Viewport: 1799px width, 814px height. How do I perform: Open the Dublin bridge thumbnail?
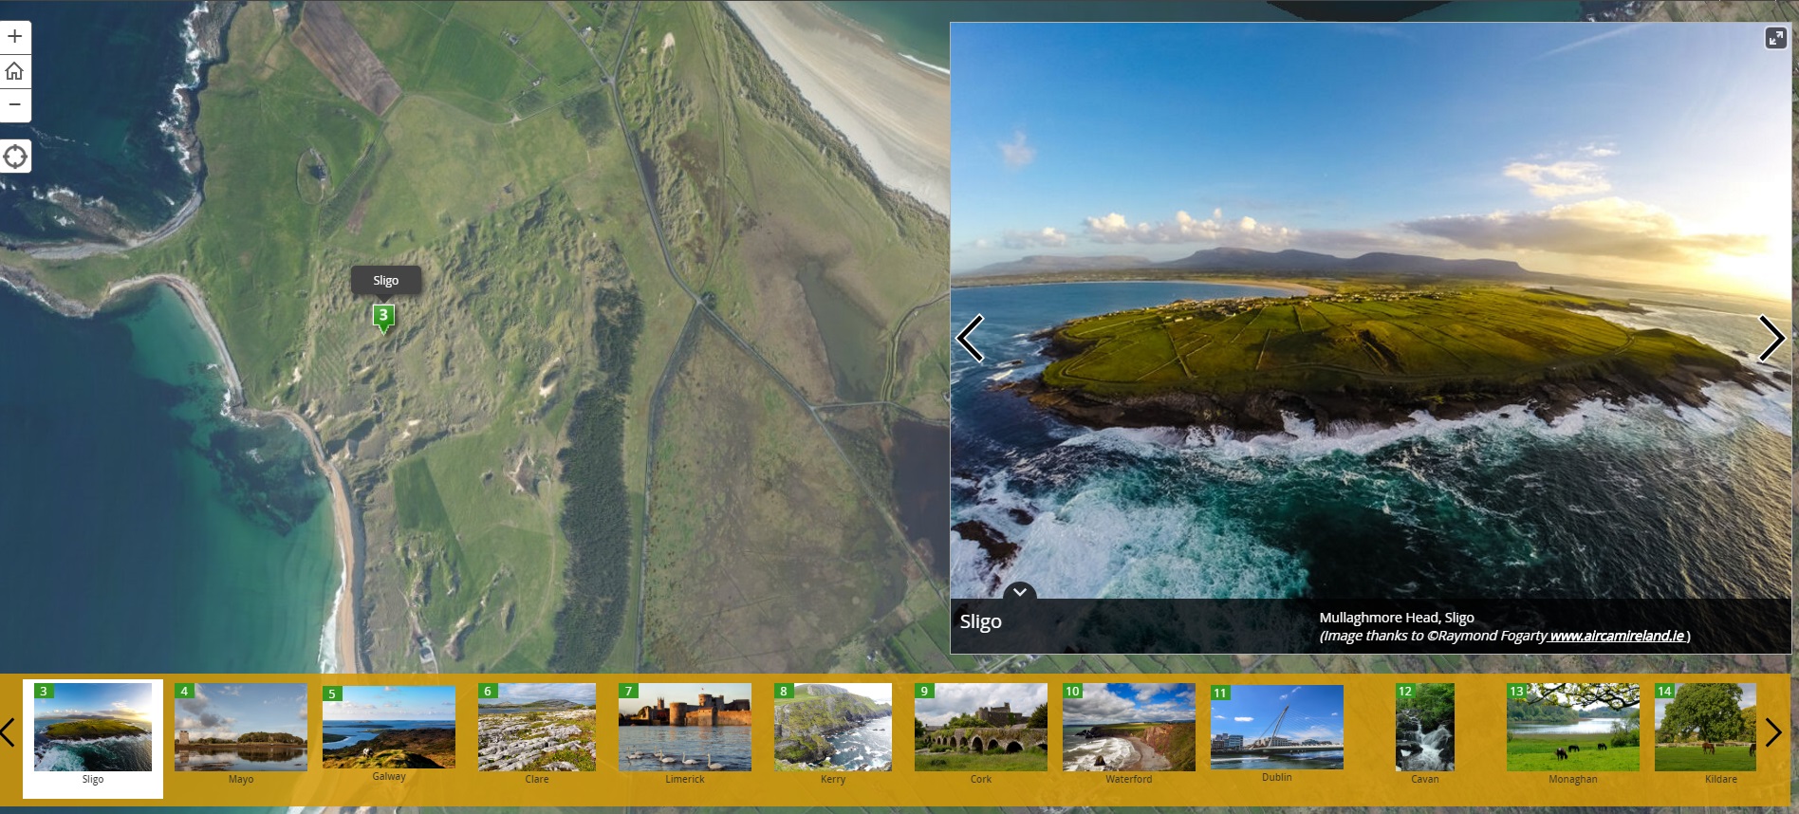[1277, 728]
